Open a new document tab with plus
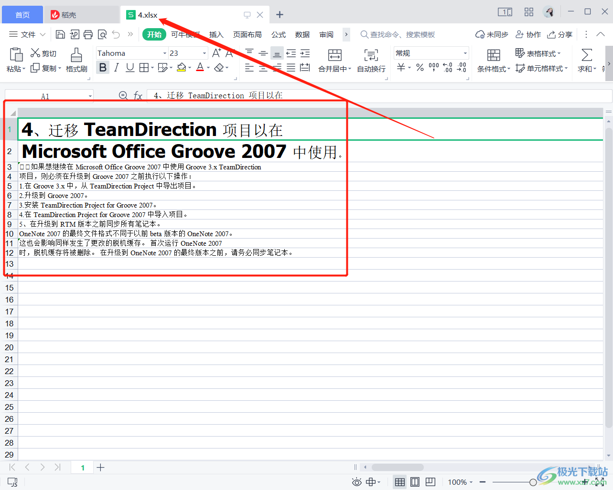 click(280, 15)
